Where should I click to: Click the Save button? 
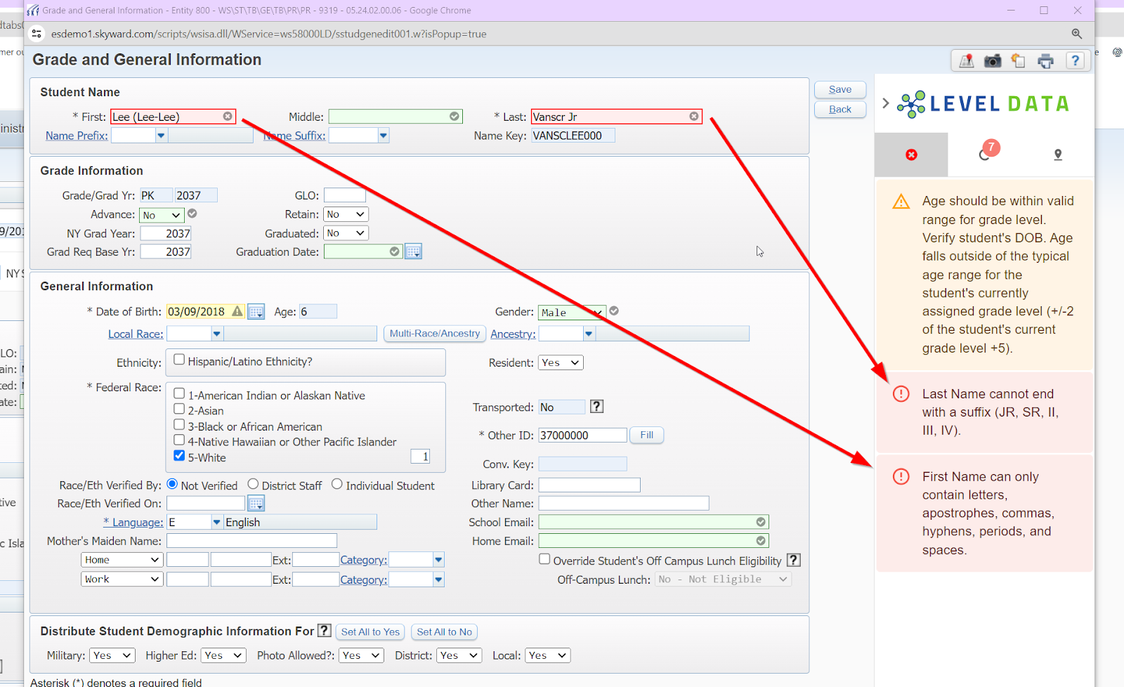[839, 89]
